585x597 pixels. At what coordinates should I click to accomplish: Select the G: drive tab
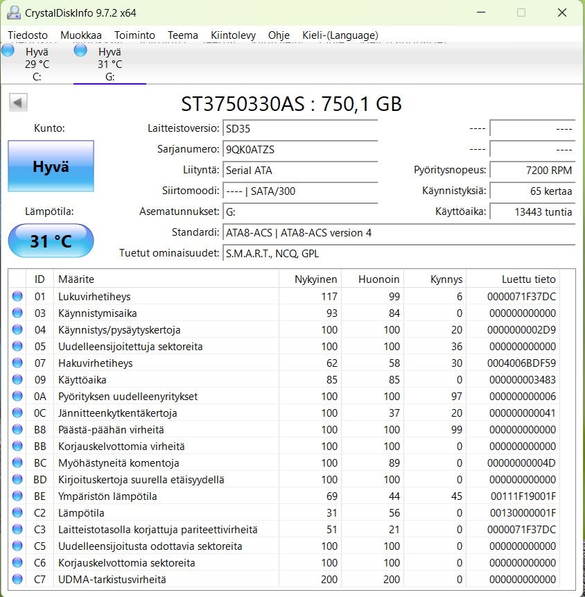110,64
